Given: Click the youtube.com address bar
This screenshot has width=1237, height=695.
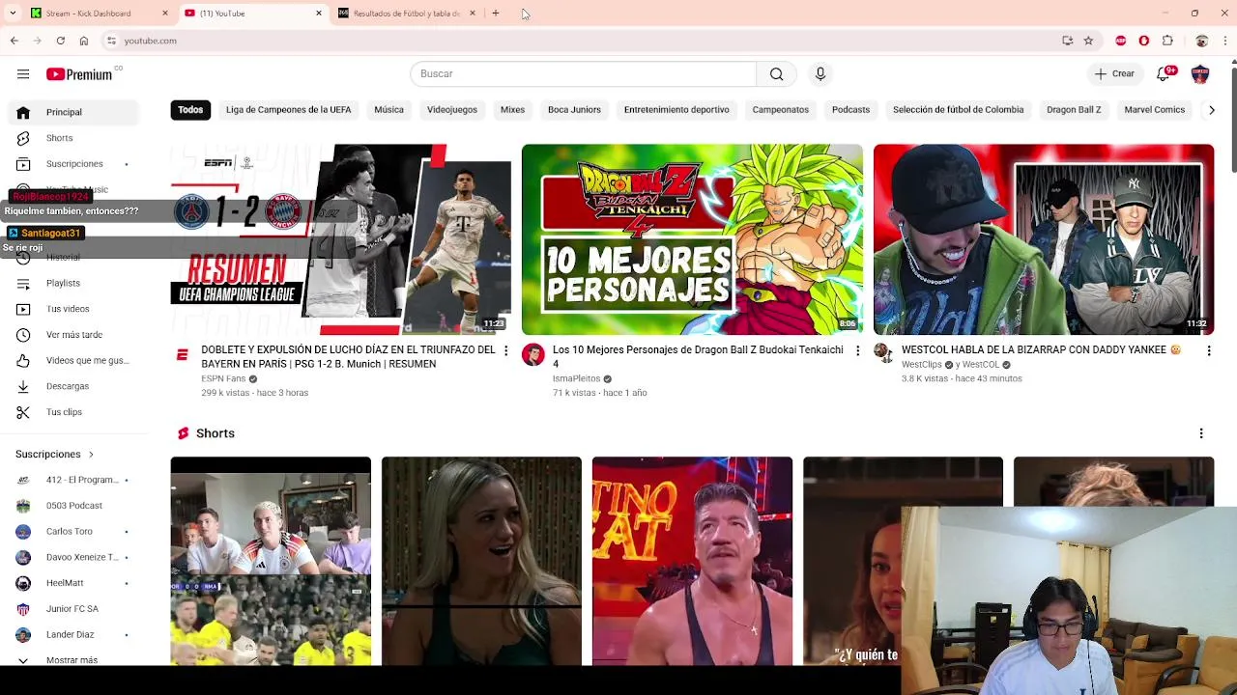Looking at the screenshot, I should [x=580, y=41].
